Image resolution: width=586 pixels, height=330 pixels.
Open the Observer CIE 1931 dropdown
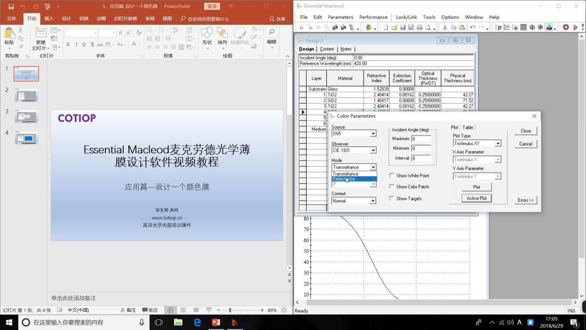coord(373,150)
